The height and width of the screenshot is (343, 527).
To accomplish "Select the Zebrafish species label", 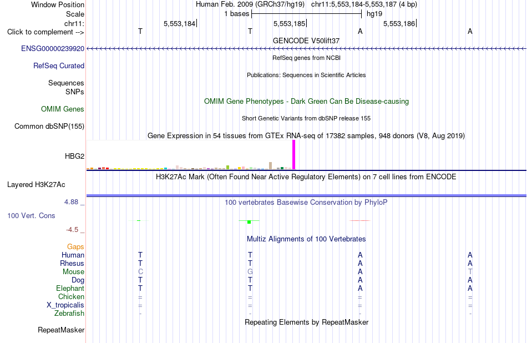I will point(69,314).
